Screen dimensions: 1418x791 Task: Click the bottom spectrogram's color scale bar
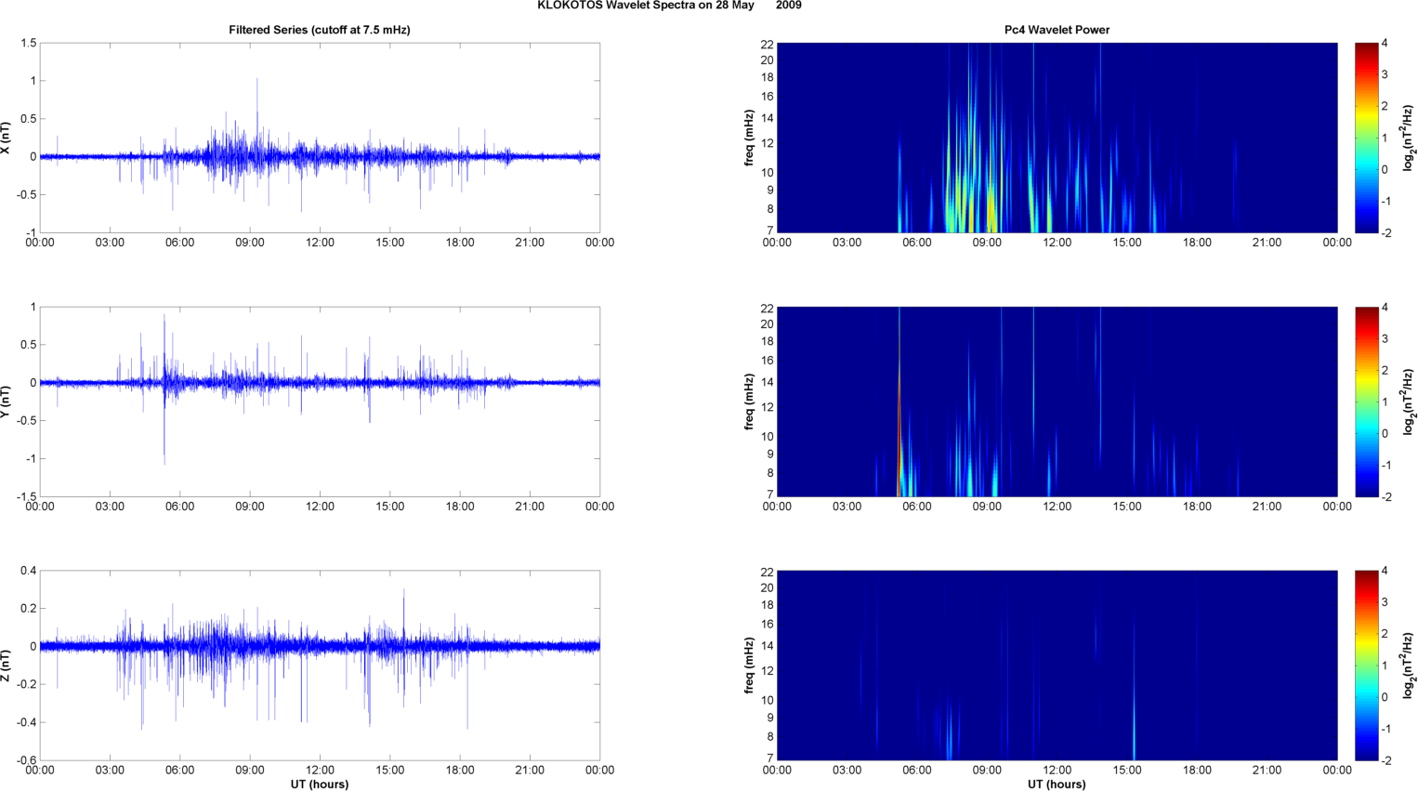point(1366,666)
